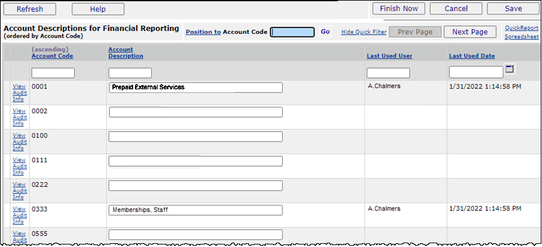Image resolution: width=542 pixels, height=247 pixels.
Task: View Audit Info for account 0001
Action: coord(19,93)
